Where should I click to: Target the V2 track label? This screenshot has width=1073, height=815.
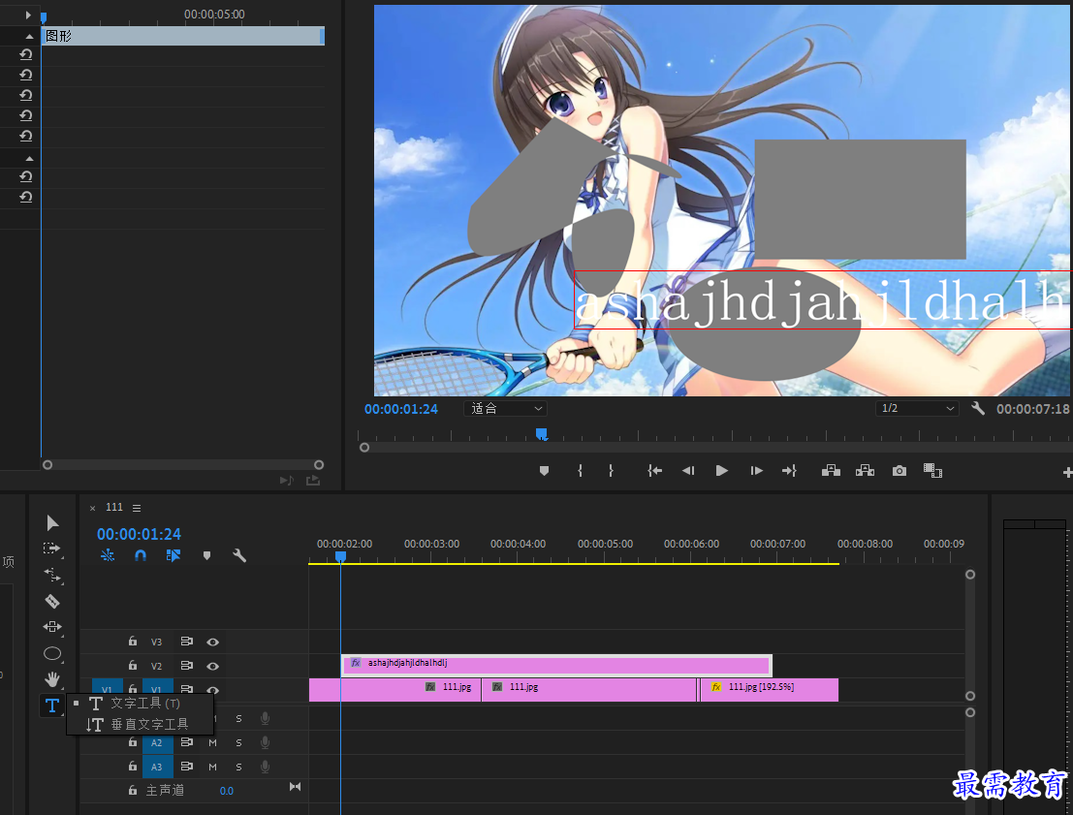click(x=157, y=666)
